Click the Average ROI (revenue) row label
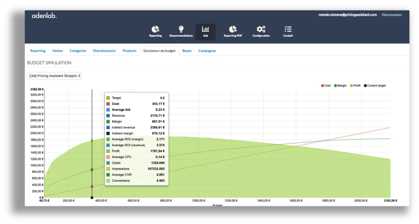 [x=128, y=145]
